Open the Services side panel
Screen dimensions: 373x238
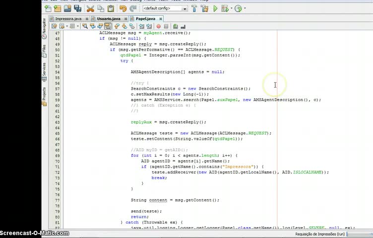pyautogui.click(x=44, y=72)
